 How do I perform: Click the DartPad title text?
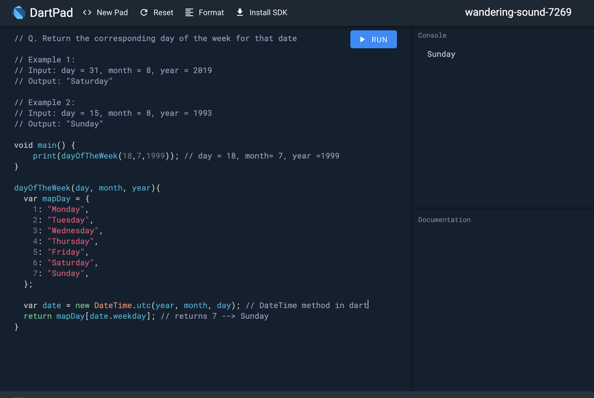[51, 13]
